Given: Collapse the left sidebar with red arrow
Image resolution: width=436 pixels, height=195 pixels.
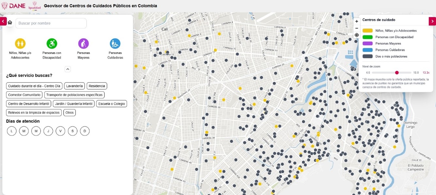Looking at the screenshot, I should (x=3, y=21).
